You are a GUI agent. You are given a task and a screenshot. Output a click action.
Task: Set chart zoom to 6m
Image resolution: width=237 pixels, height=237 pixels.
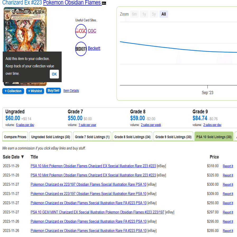point(134,14)
